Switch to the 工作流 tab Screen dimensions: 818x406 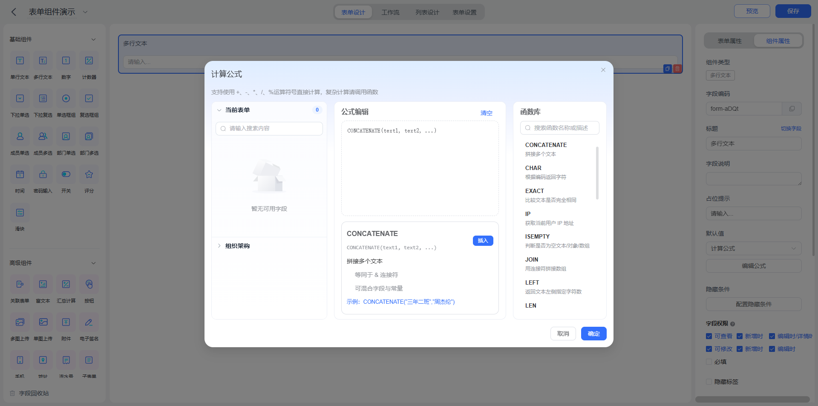[x=391, y=12]
